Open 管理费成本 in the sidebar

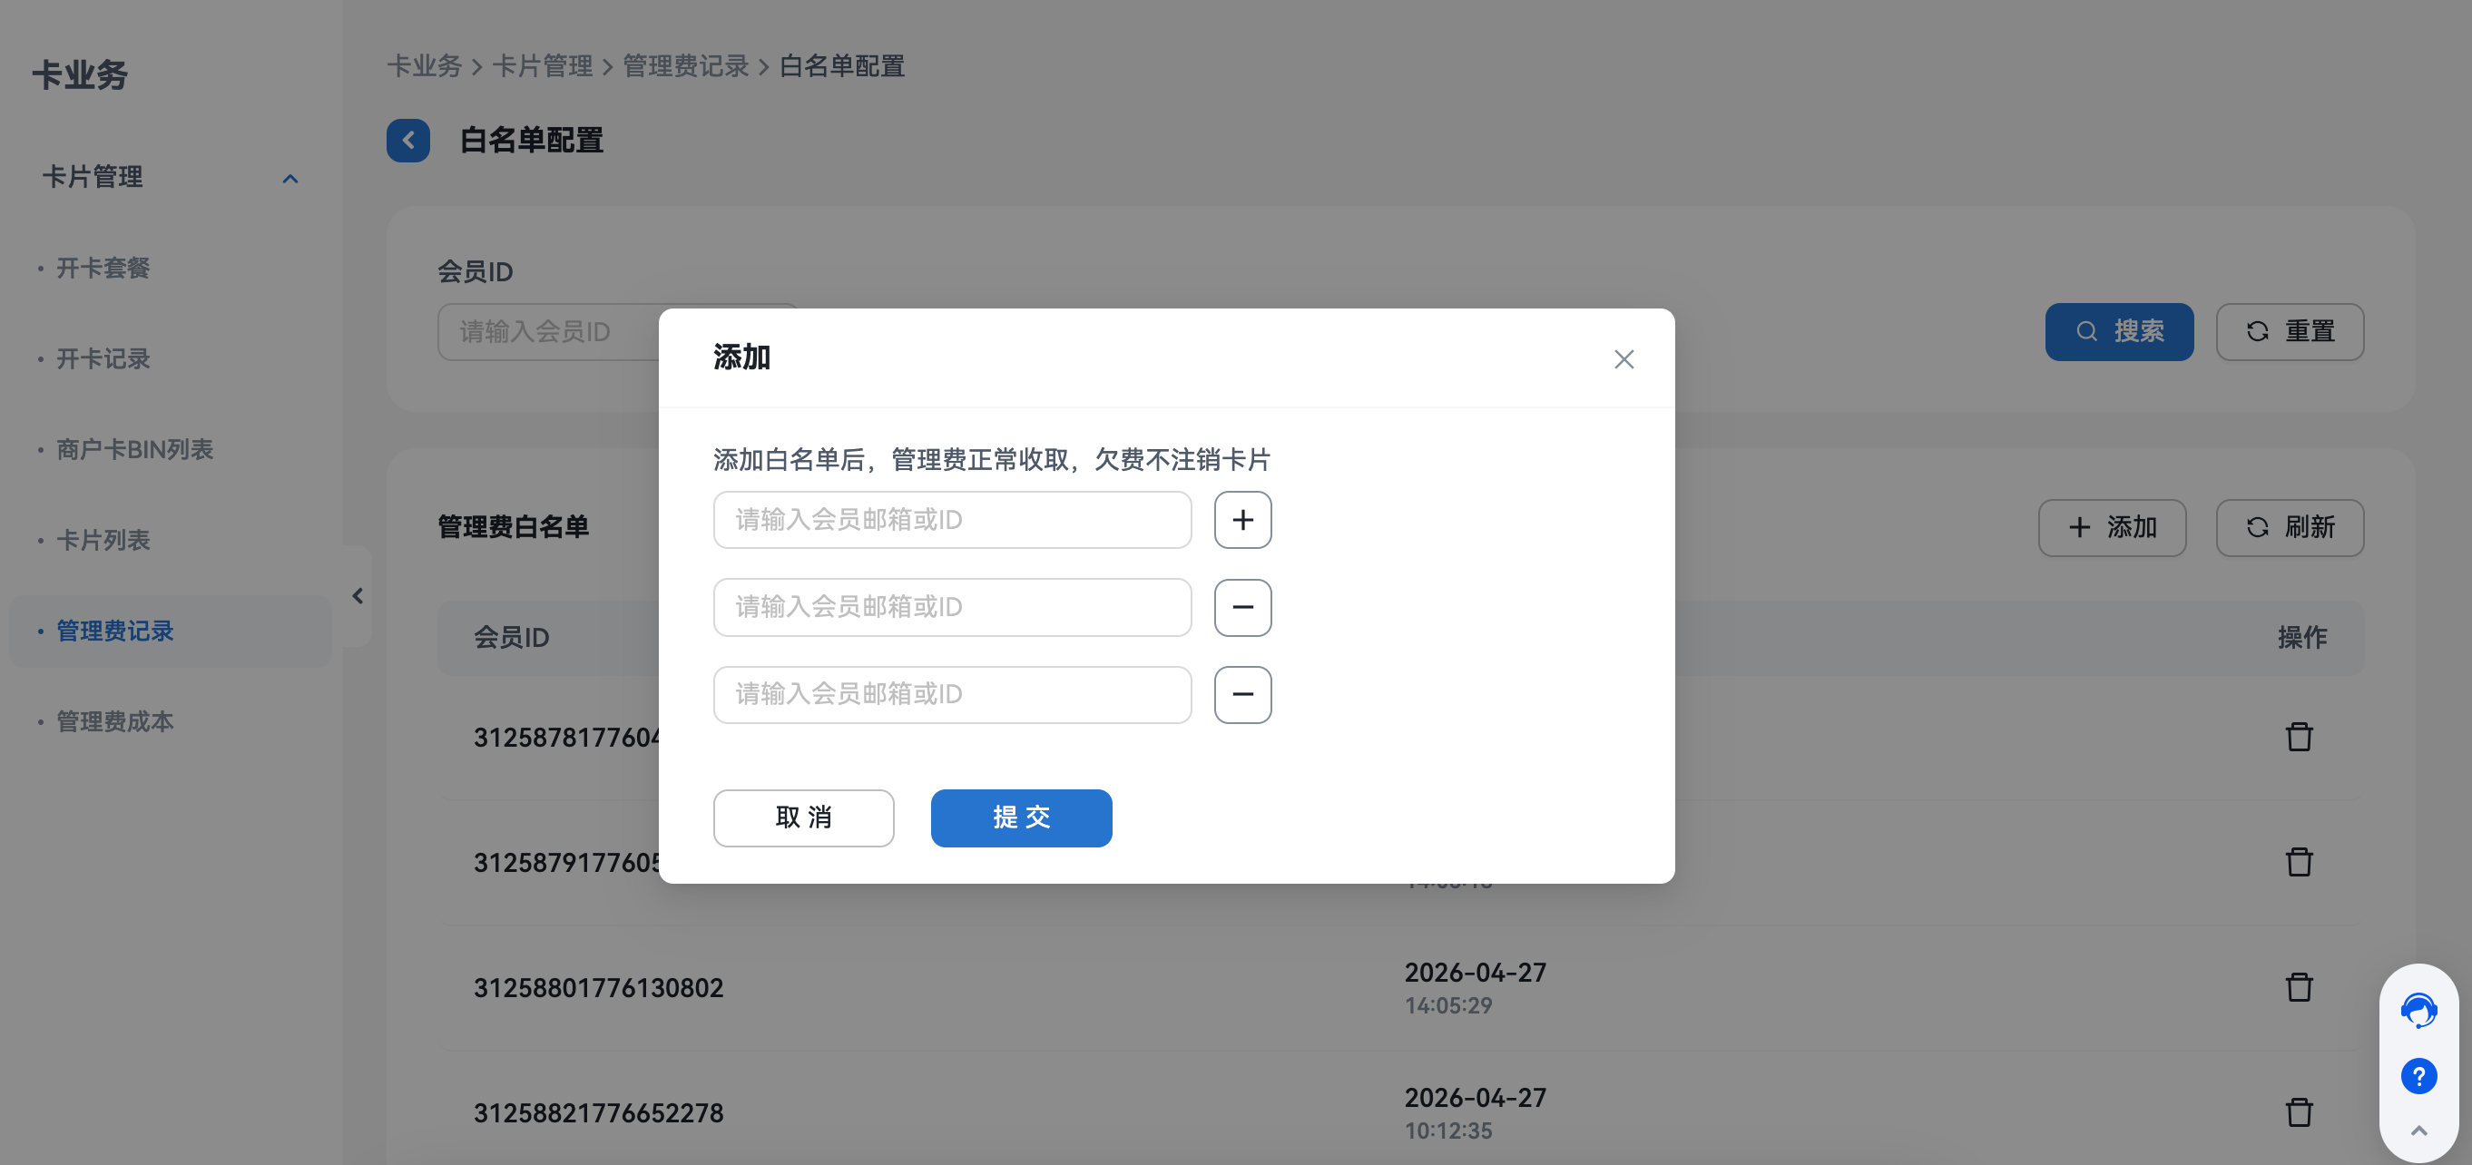click(x=114, y=721)
